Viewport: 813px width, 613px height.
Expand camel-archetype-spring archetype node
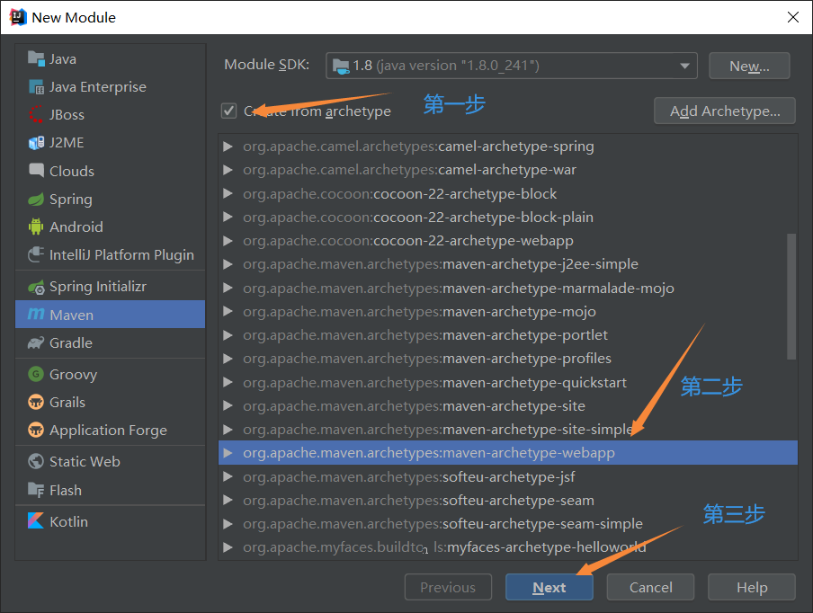tap(228, 147)
